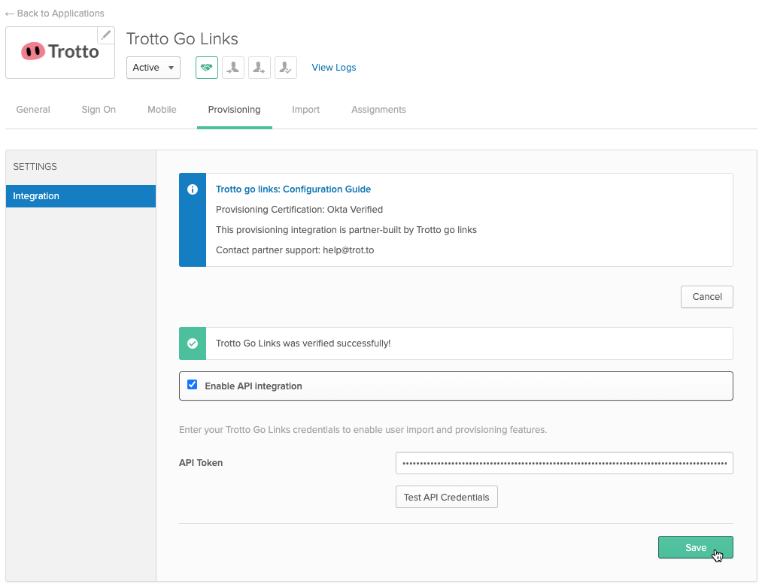Viewport: 762px width, 587px height.
Task: Click the blue info icon
Action: click(x=193, y=189)
